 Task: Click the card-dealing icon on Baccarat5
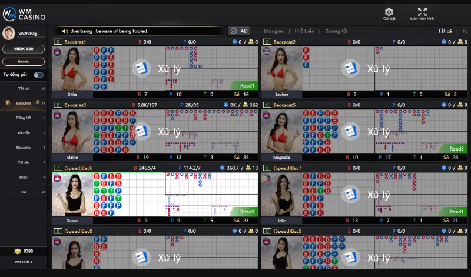coord(351,131)
